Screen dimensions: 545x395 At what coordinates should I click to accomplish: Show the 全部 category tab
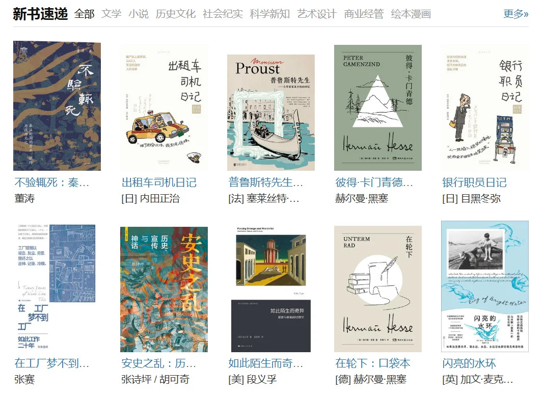[84, 14]
